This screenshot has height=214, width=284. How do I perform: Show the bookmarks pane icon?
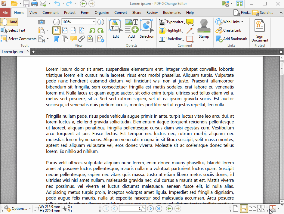click(x=57, y=39)
